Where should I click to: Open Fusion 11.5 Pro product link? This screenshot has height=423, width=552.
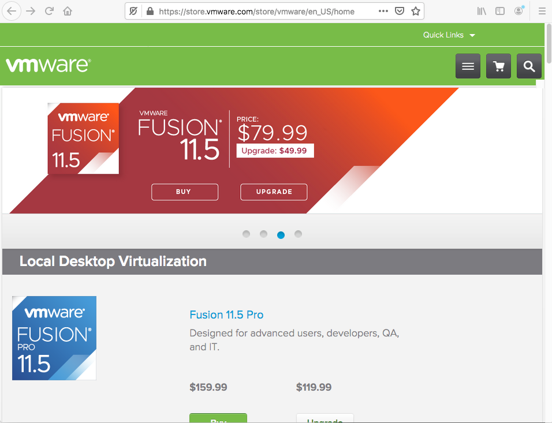tap(226, 315)
